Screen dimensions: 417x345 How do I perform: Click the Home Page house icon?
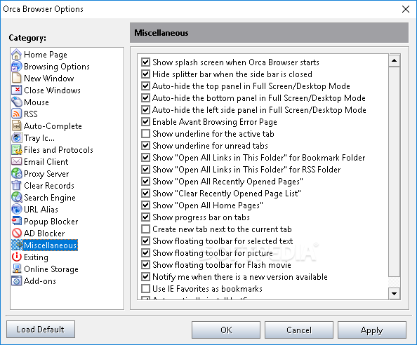16,55
